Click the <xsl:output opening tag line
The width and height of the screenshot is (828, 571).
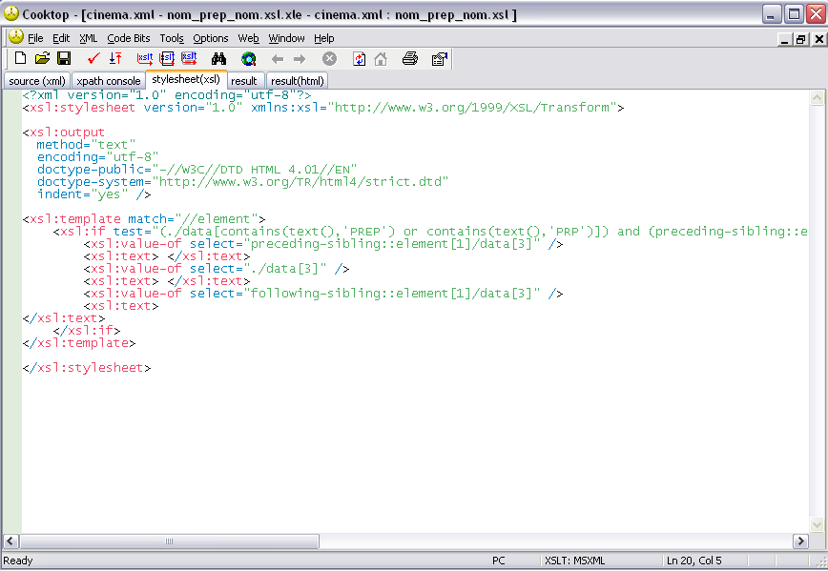[x=64, y=133]
